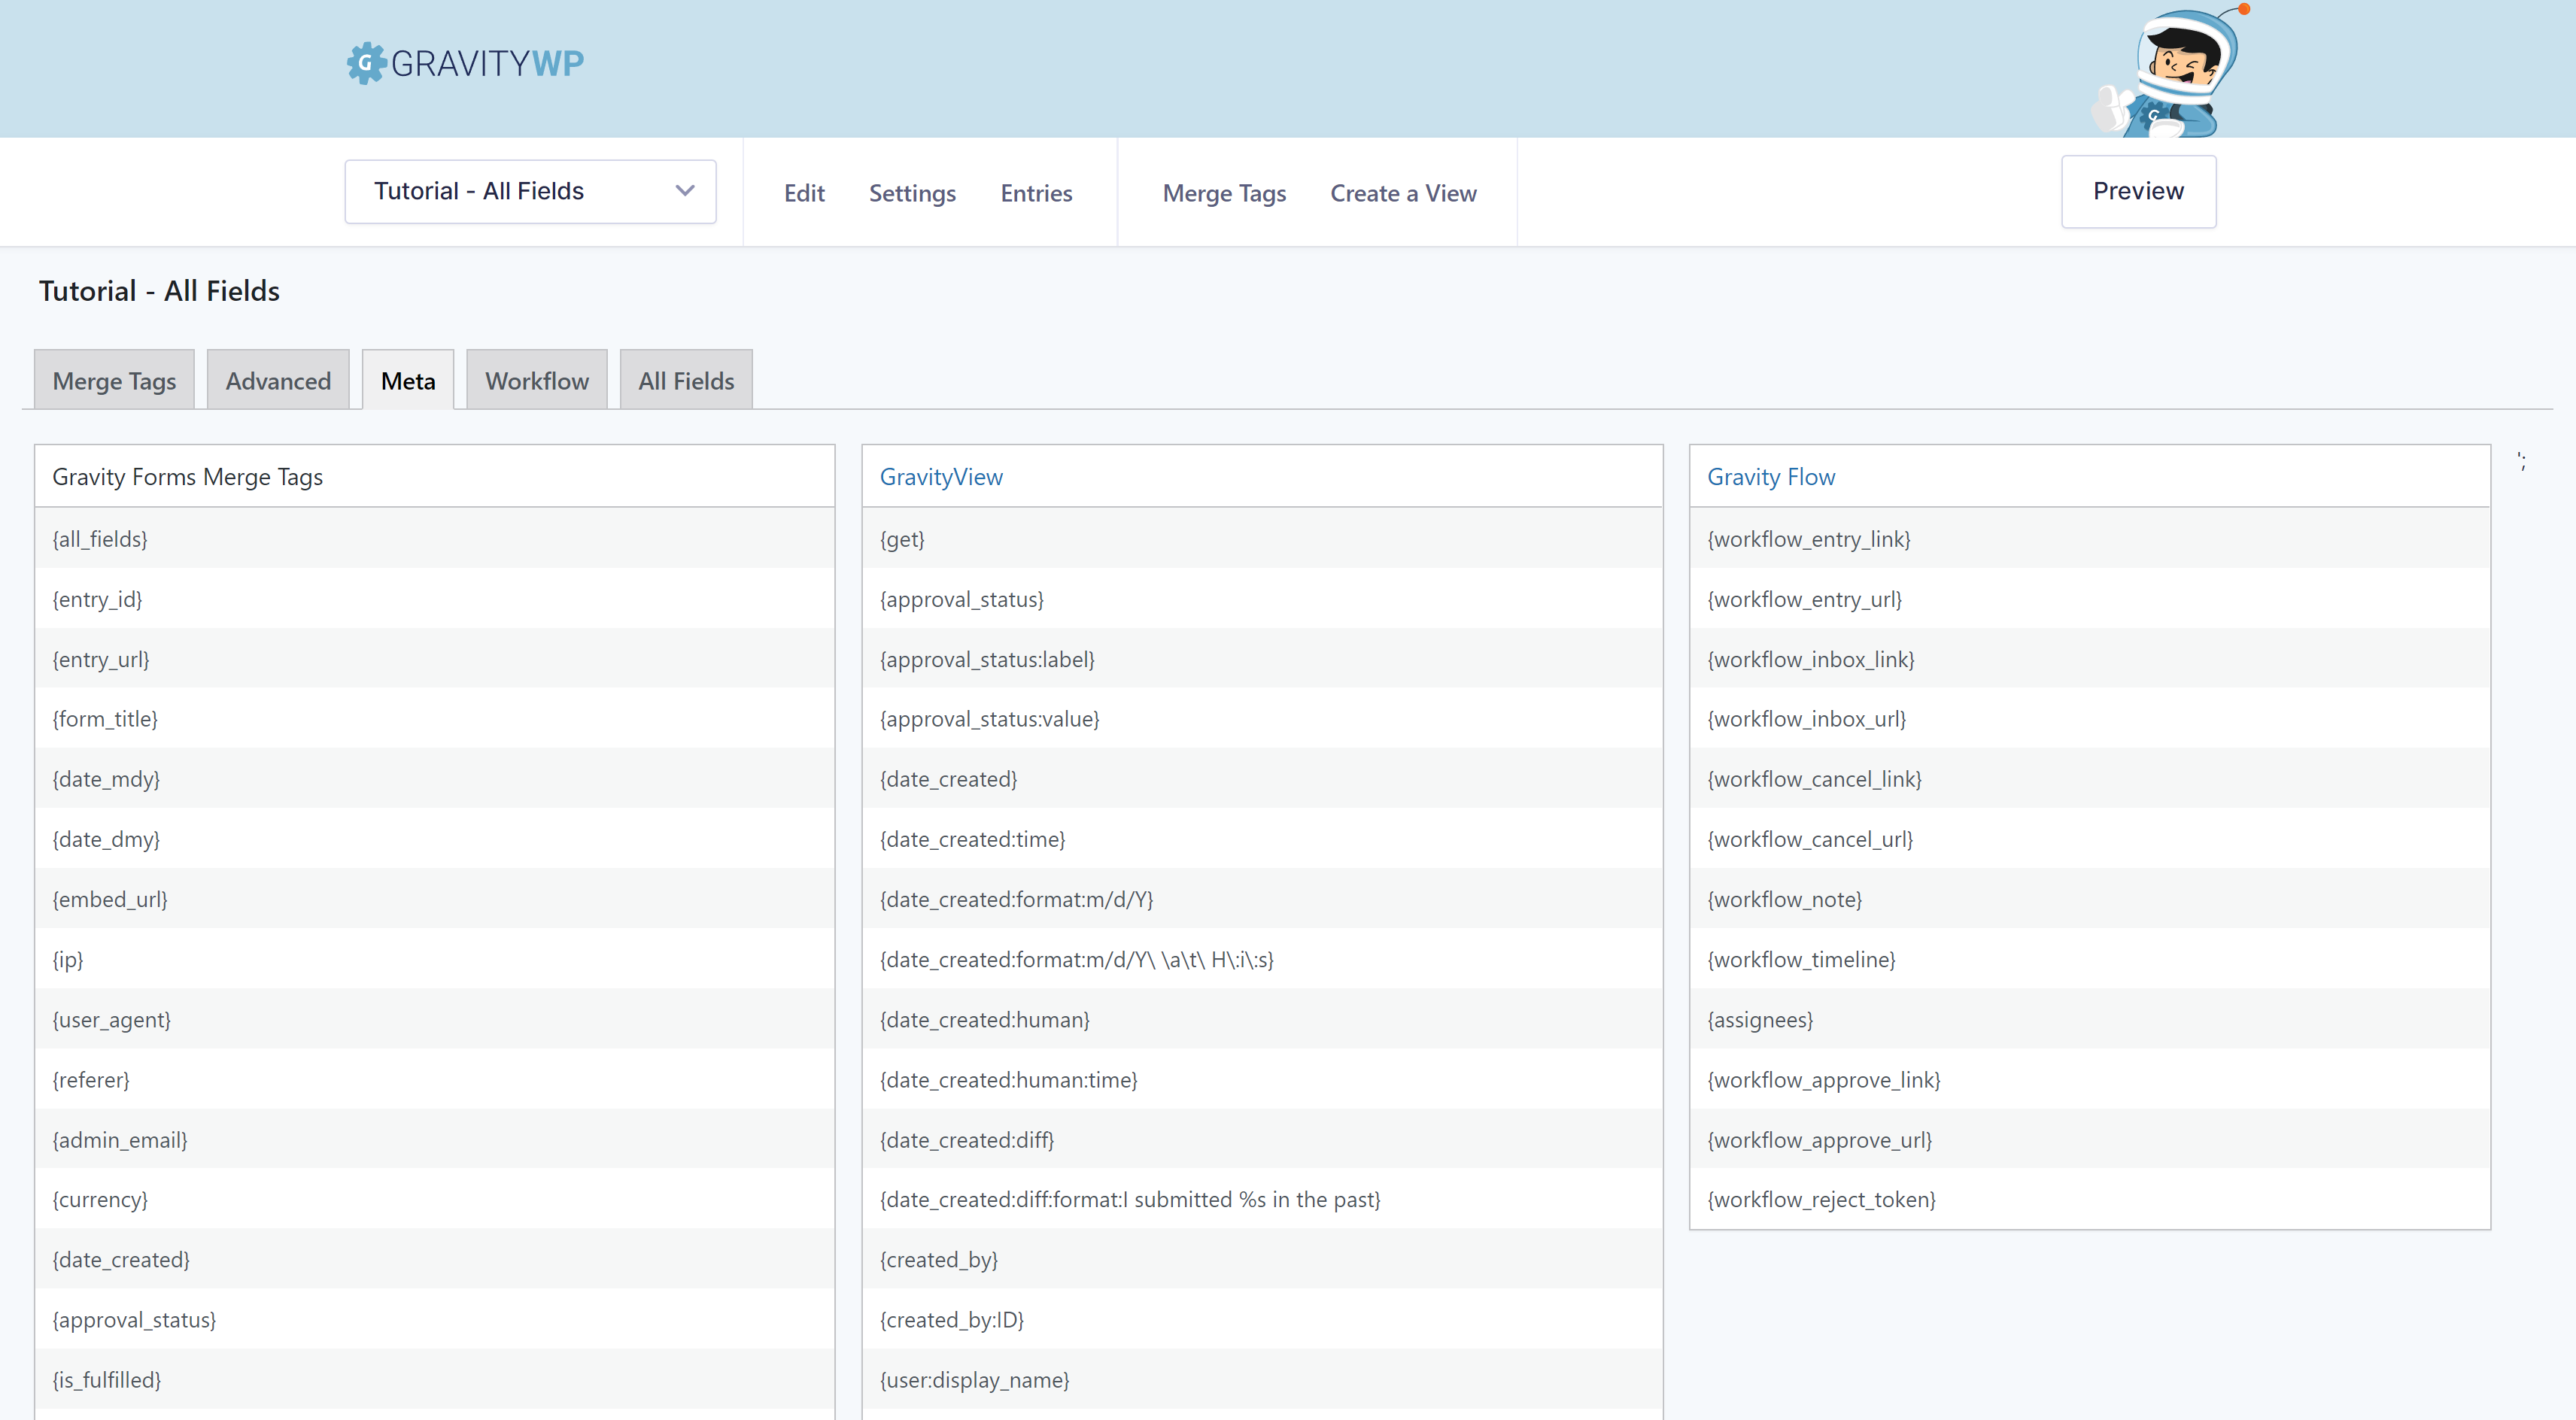Click {date_created} in Gravity Forms column
2576x1420 pixels.
point(121,1259)
